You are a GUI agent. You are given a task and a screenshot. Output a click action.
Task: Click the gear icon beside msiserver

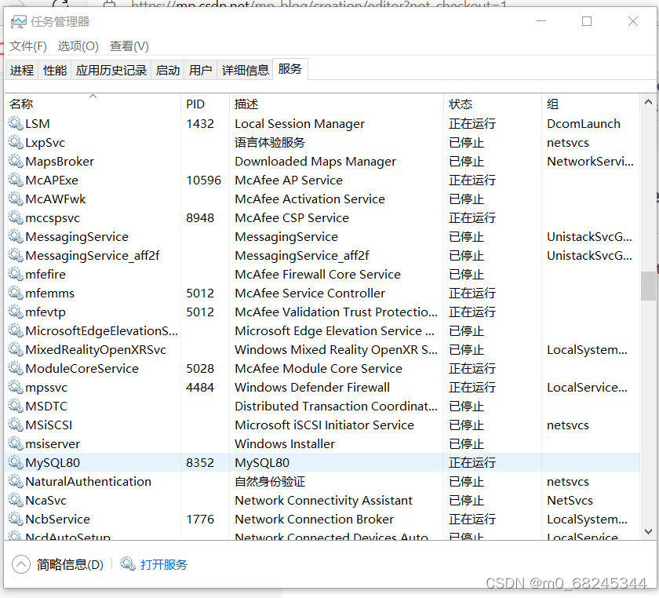[x=16, y=443]
